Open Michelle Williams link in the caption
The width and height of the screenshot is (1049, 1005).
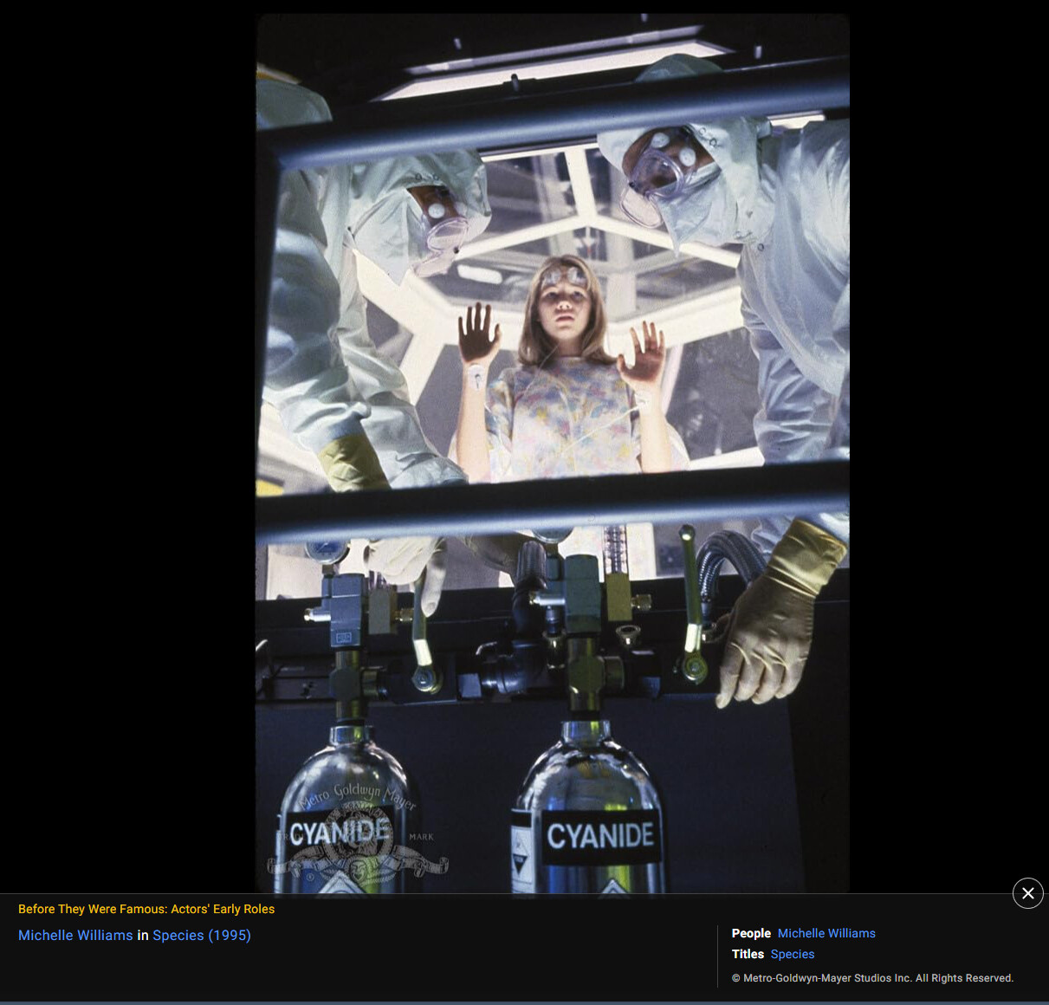pos(75,935)
